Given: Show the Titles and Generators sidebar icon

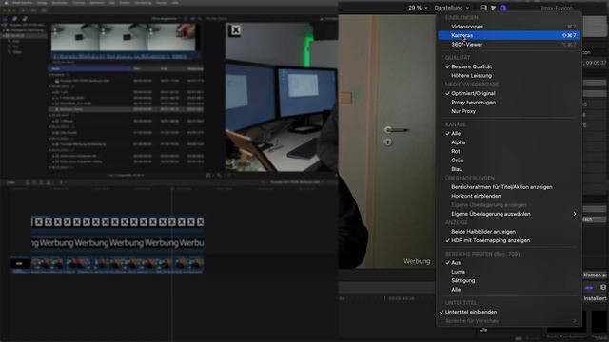Looking at the screenshot, I should point(25,19).
